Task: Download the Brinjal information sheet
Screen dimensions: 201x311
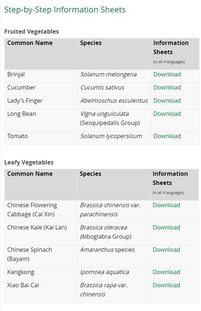Action: (x=167, y=75)
